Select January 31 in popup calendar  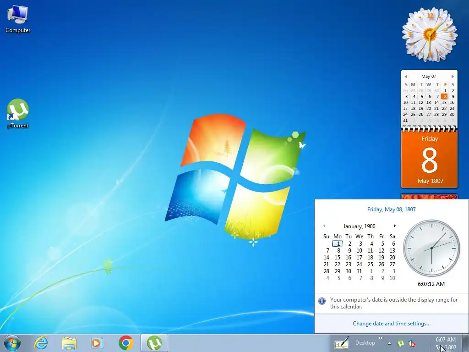(x=359, y=271)
